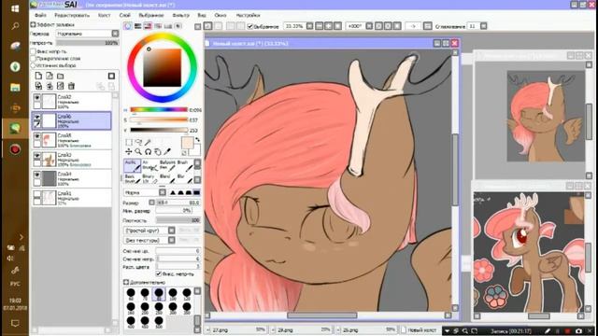Select the Ballpoint Pen tool
598x336 pixels.
(167, 165)
